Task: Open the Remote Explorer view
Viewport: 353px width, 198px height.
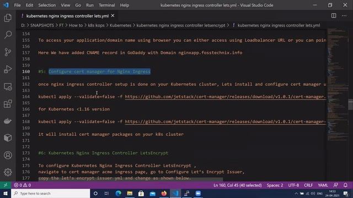Action: pos(8,87)
